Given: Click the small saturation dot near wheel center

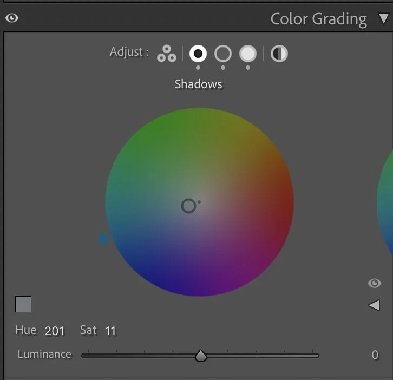Looking at the screenshot, I should click(199, 202).
